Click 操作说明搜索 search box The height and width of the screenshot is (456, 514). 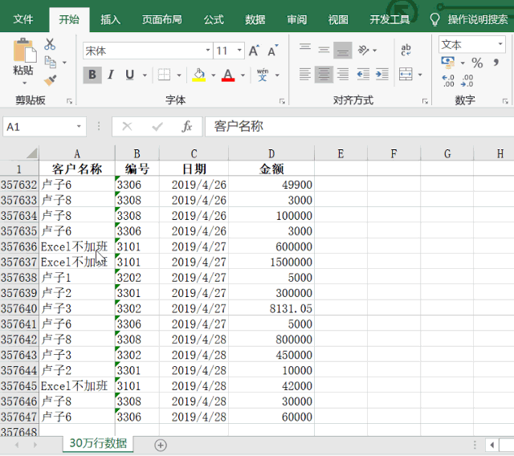(x=478, y=19)
